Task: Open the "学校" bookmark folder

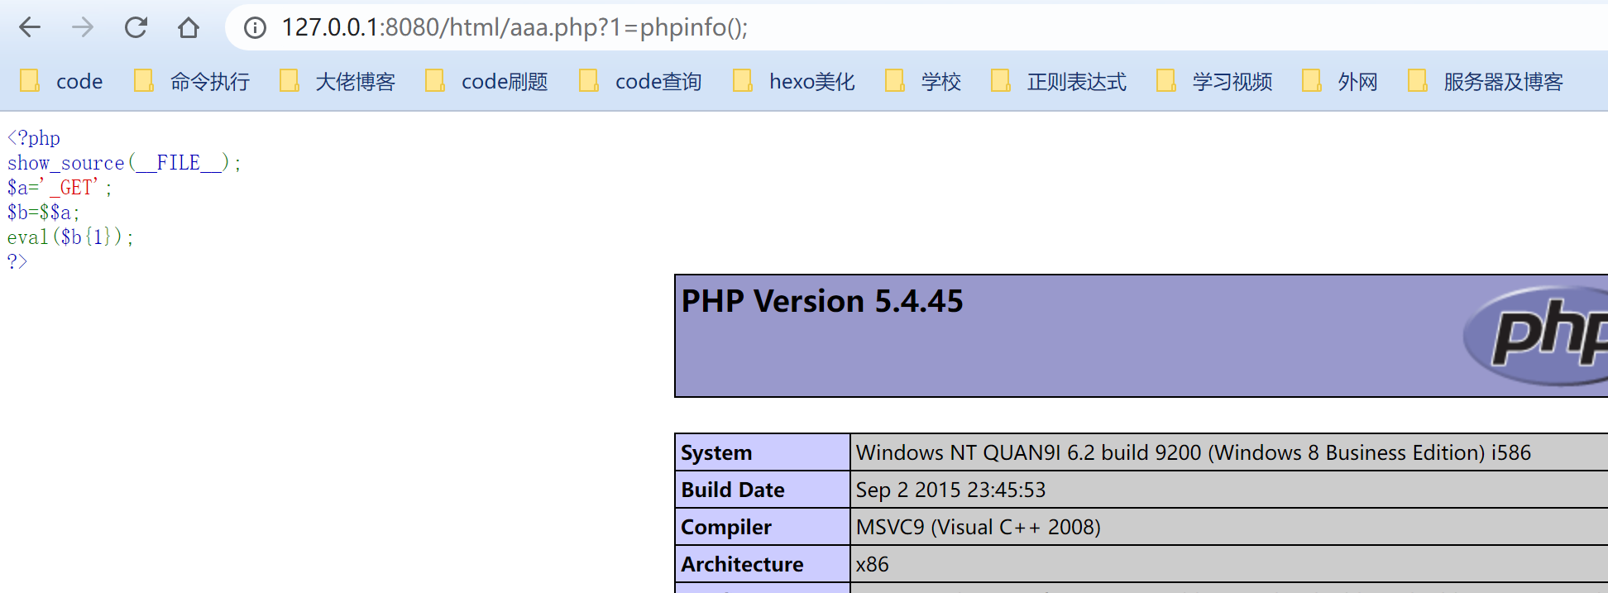Action: point(924,81)
